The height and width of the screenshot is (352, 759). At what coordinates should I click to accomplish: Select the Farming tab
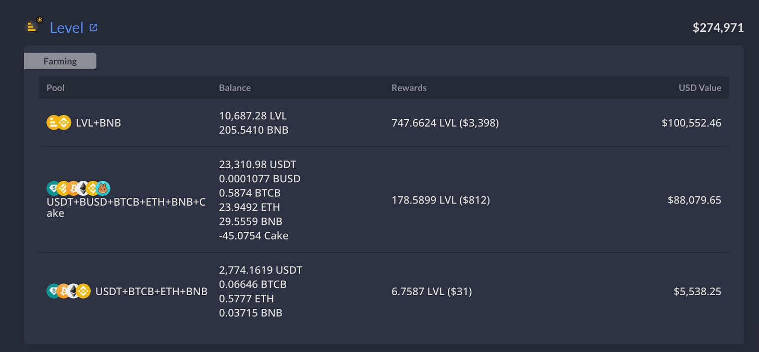click(60, 61)
